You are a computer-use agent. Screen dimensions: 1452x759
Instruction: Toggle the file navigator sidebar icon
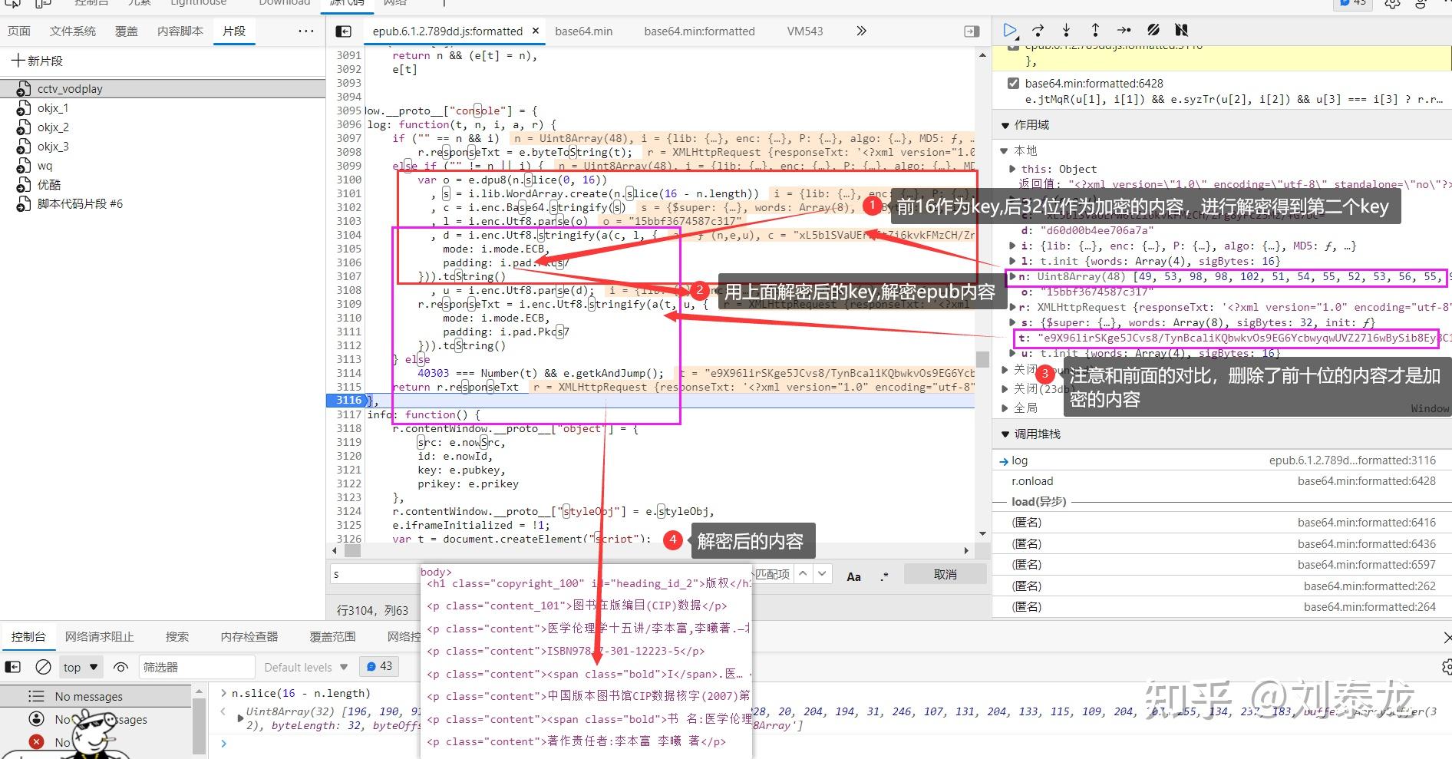[x=344, y=31]
